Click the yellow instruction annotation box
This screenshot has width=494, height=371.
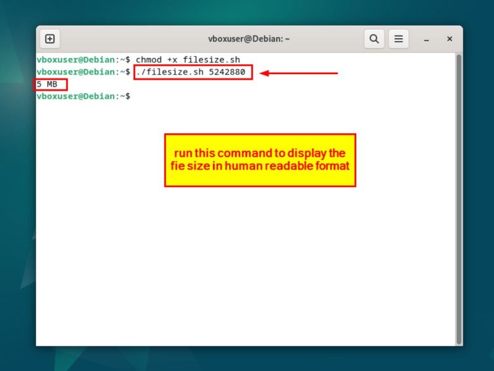tap(259, 160)
